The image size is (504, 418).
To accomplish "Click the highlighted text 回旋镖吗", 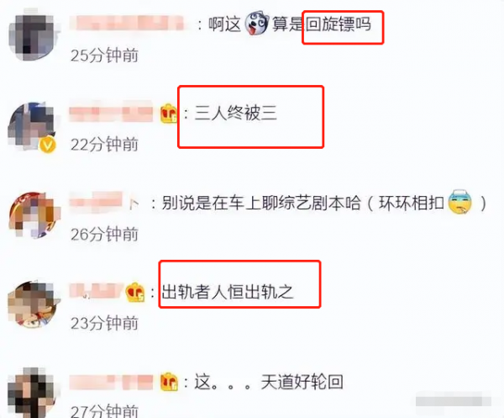I will tap(338, 24).
